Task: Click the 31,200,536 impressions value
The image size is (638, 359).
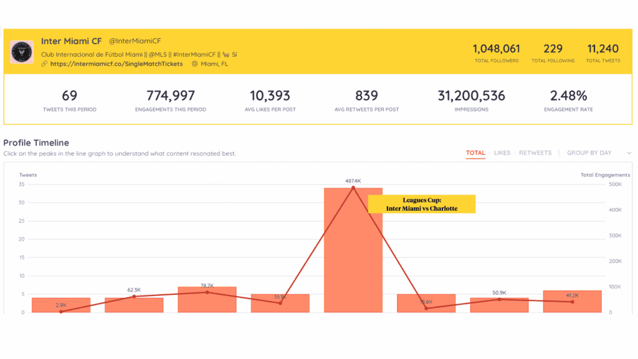Action: (x=471, y=95)
